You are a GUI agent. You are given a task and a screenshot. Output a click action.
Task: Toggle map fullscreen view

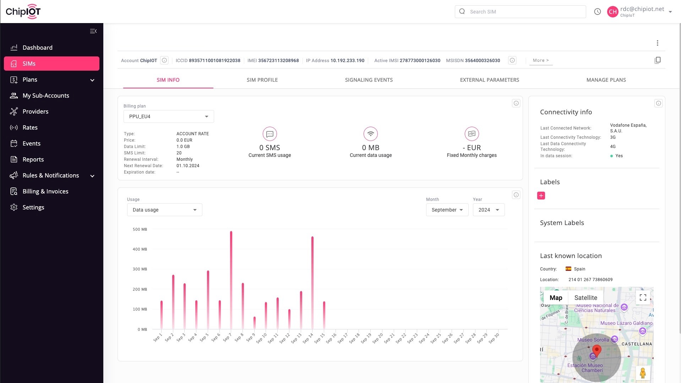tap(643, 297)
